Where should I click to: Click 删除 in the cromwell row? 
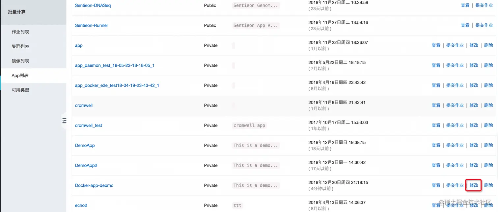pyautogui.click(x=488, y=106)
